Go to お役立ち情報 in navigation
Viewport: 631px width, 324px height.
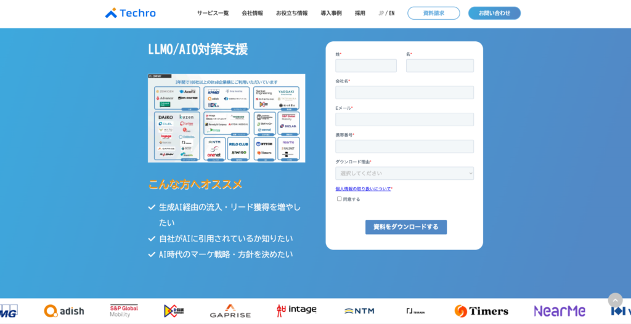291,13
